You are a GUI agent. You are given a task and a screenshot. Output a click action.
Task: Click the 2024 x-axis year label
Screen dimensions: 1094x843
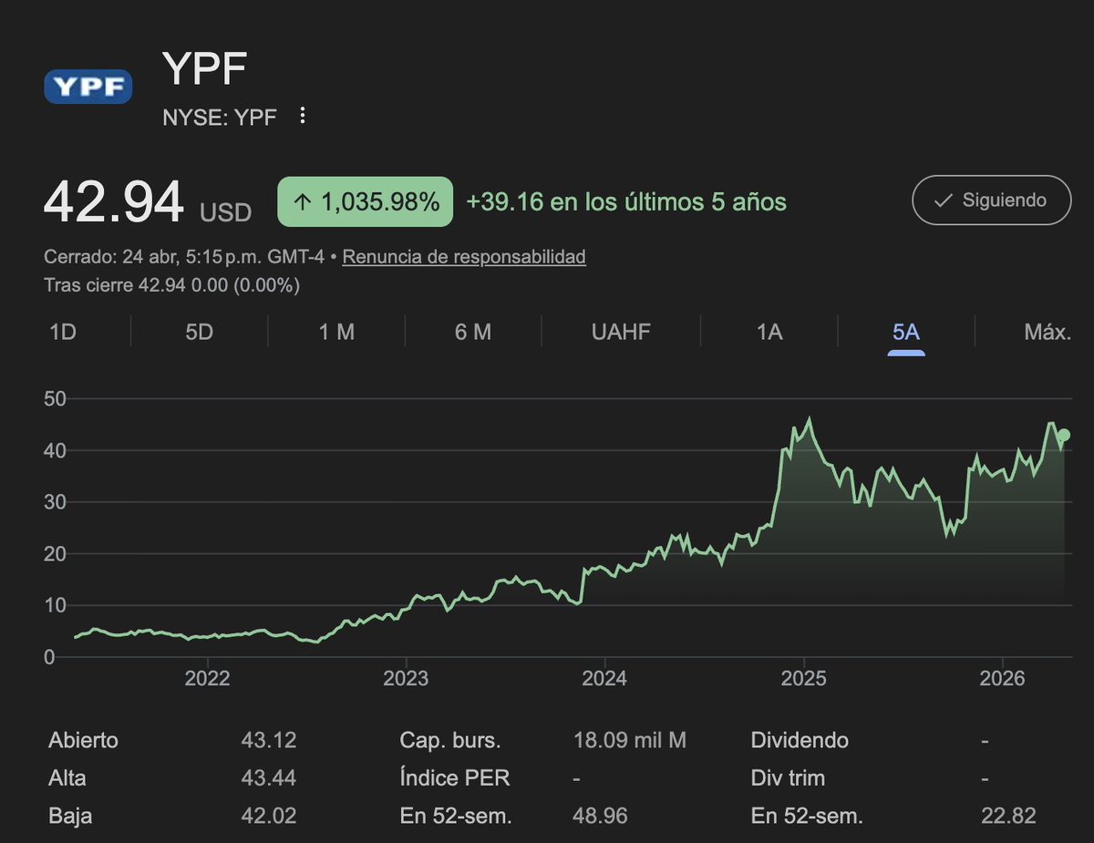pyautogui.click(x=605, y=680)
